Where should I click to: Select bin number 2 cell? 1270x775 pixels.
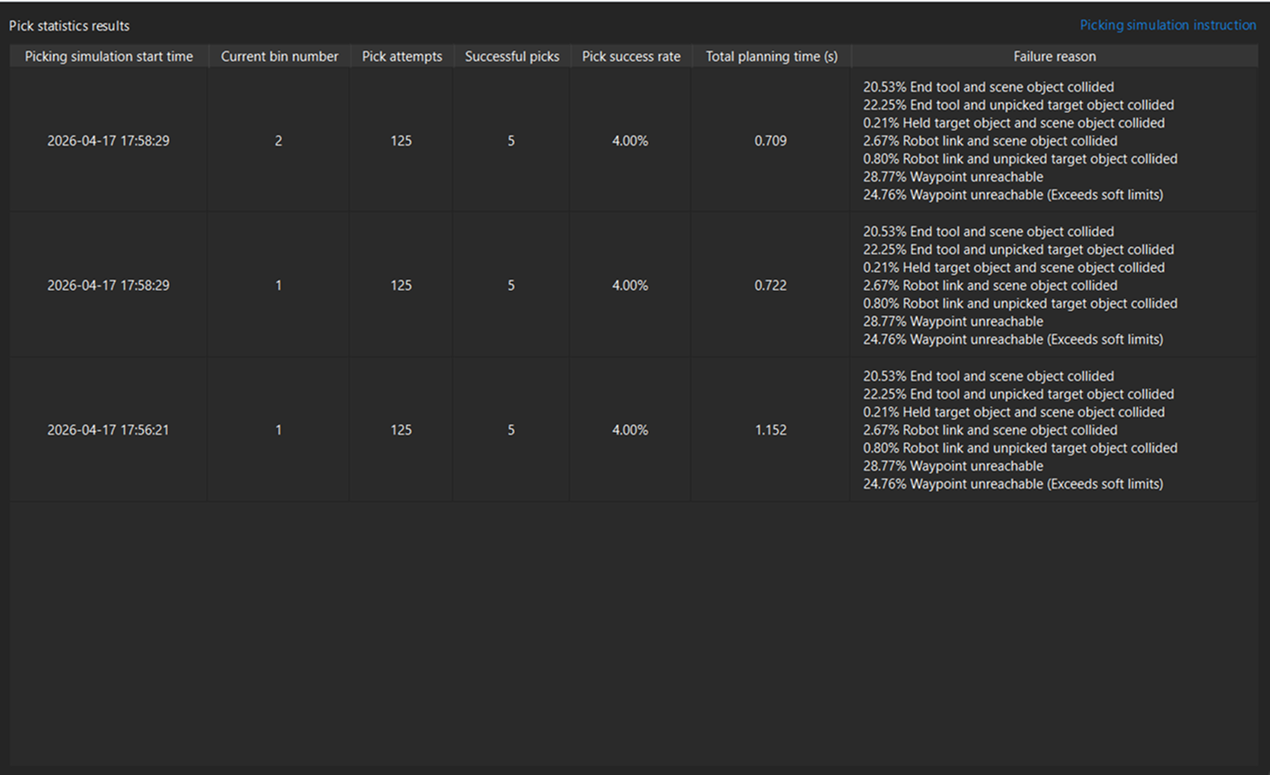(279, 141)
